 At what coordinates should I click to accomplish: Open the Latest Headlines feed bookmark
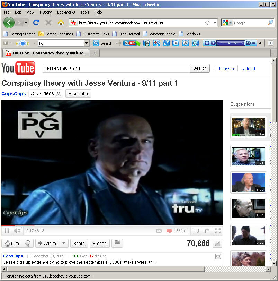point(56,34)
